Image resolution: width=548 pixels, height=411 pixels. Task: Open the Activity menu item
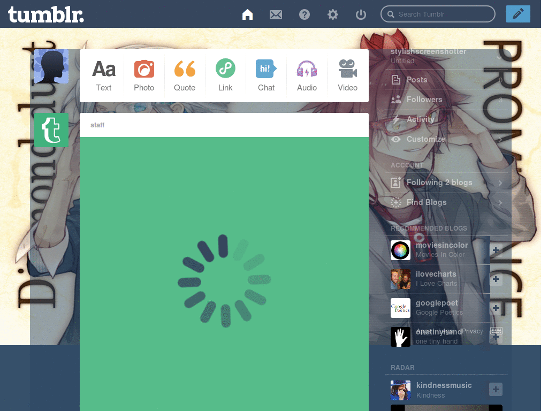point(447,119)
